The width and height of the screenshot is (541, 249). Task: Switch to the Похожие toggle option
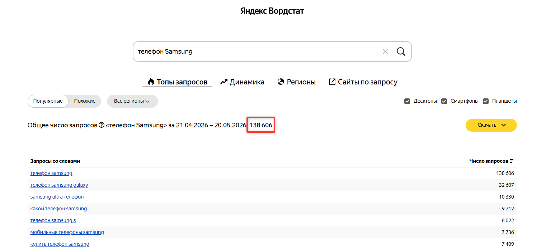click(x=85, y=101)
